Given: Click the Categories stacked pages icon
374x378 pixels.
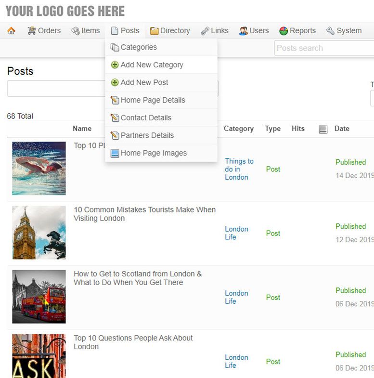Looking at the screenshot, I should coord(115,47).
